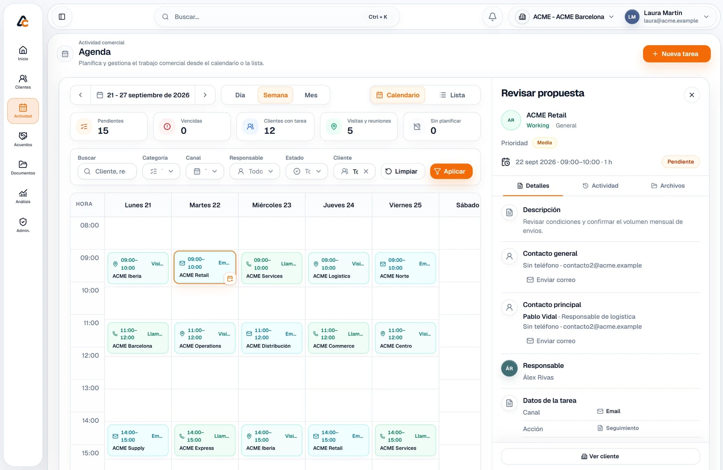This screenshot has width=723, height=470.
Task: Select the Archivos tab
Action: tap(668, 186)
